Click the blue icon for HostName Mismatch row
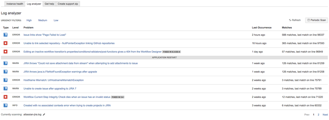This screenshot has width=329, height=120. point(6,80)
